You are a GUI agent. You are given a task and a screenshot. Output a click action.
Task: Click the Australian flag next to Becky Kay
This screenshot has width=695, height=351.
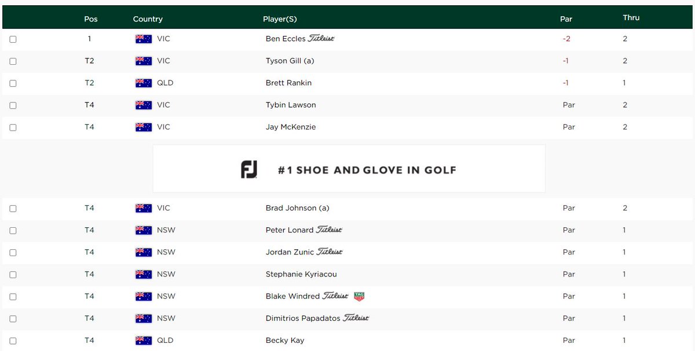coord(143,340)
